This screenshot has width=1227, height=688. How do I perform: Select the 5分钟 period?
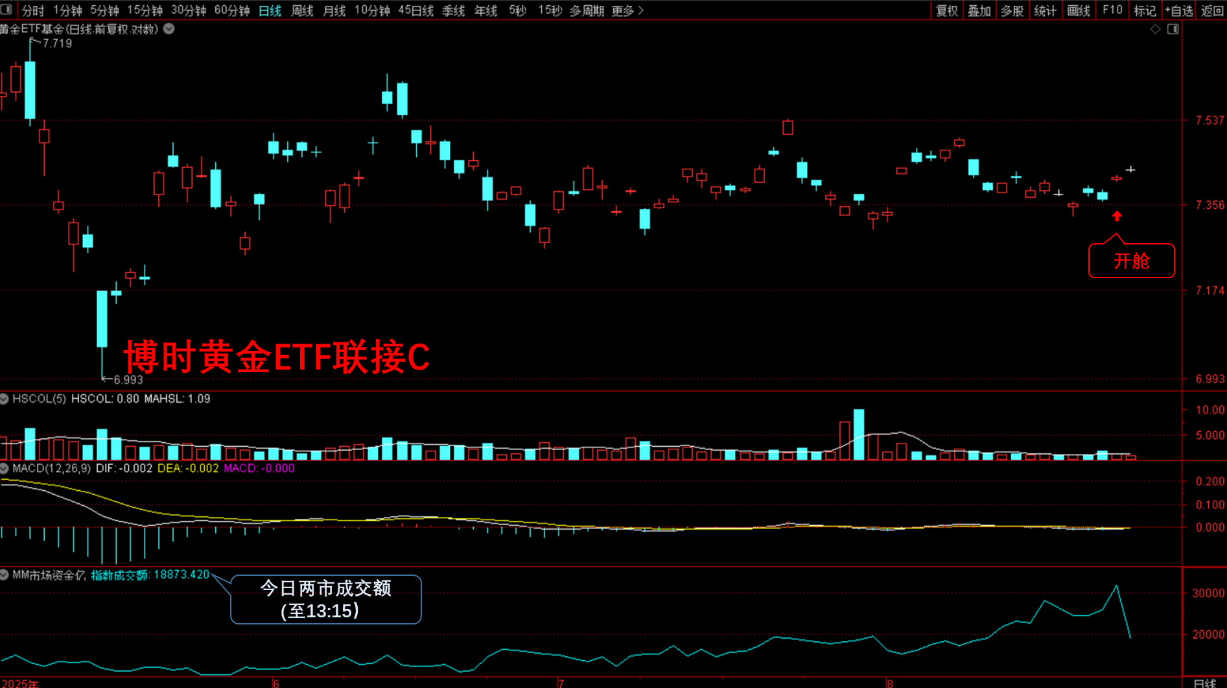(104, 10)
